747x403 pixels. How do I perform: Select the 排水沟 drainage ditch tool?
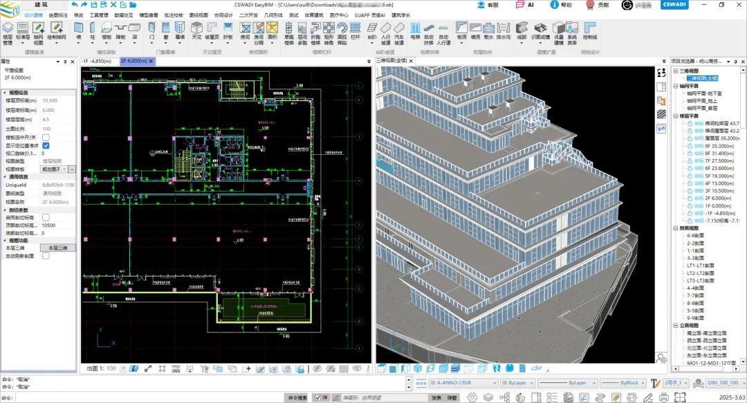503,31
